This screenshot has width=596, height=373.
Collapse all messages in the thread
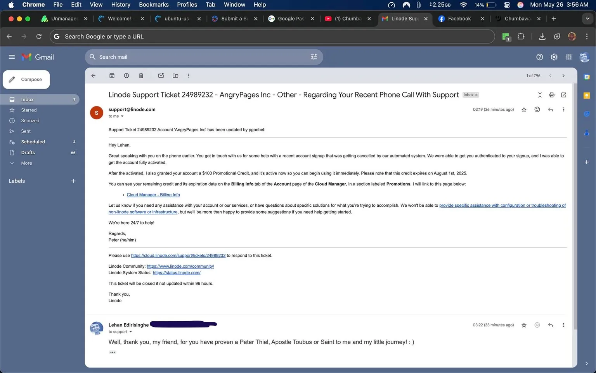pyautogui.click(x=540, y=95)
